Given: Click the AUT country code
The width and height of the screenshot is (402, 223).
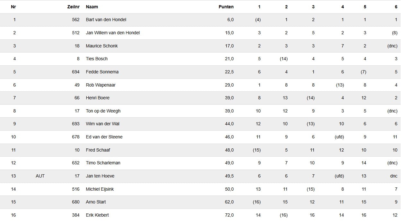Looking at the screenshot, I should tap(40, 176).
